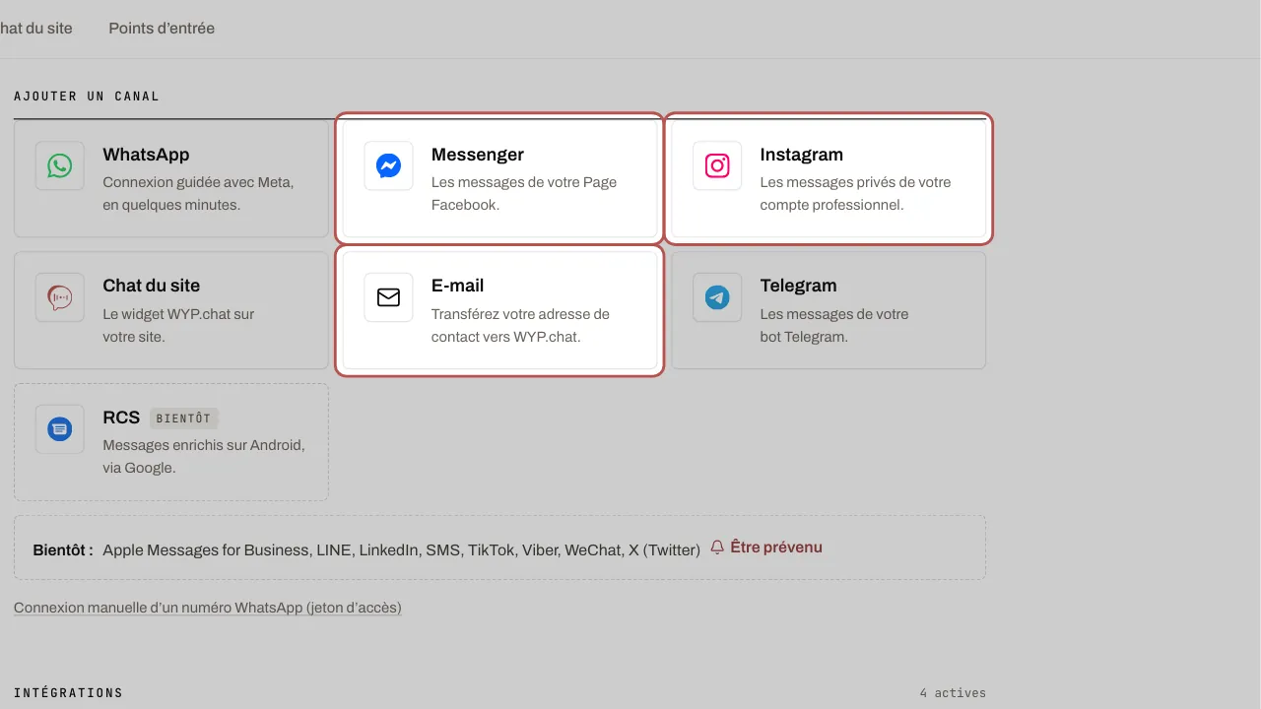
Task: Click the BIENTÔT badge next to RCS
Action: (x=183, y=418)
